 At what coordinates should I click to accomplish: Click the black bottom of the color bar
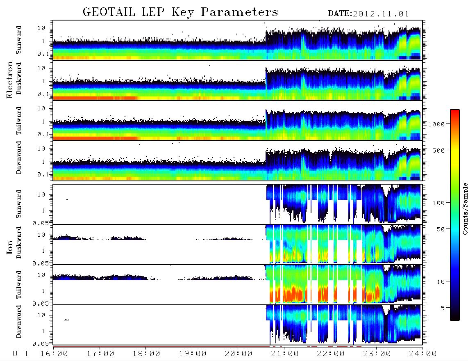(454, 318)
